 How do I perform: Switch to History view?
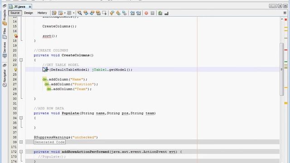click(x=42, y=13)
